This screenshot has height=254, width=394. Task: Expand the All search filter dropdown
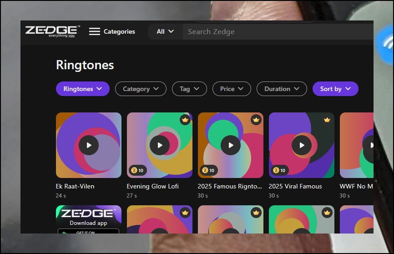(x=165, y=31)
